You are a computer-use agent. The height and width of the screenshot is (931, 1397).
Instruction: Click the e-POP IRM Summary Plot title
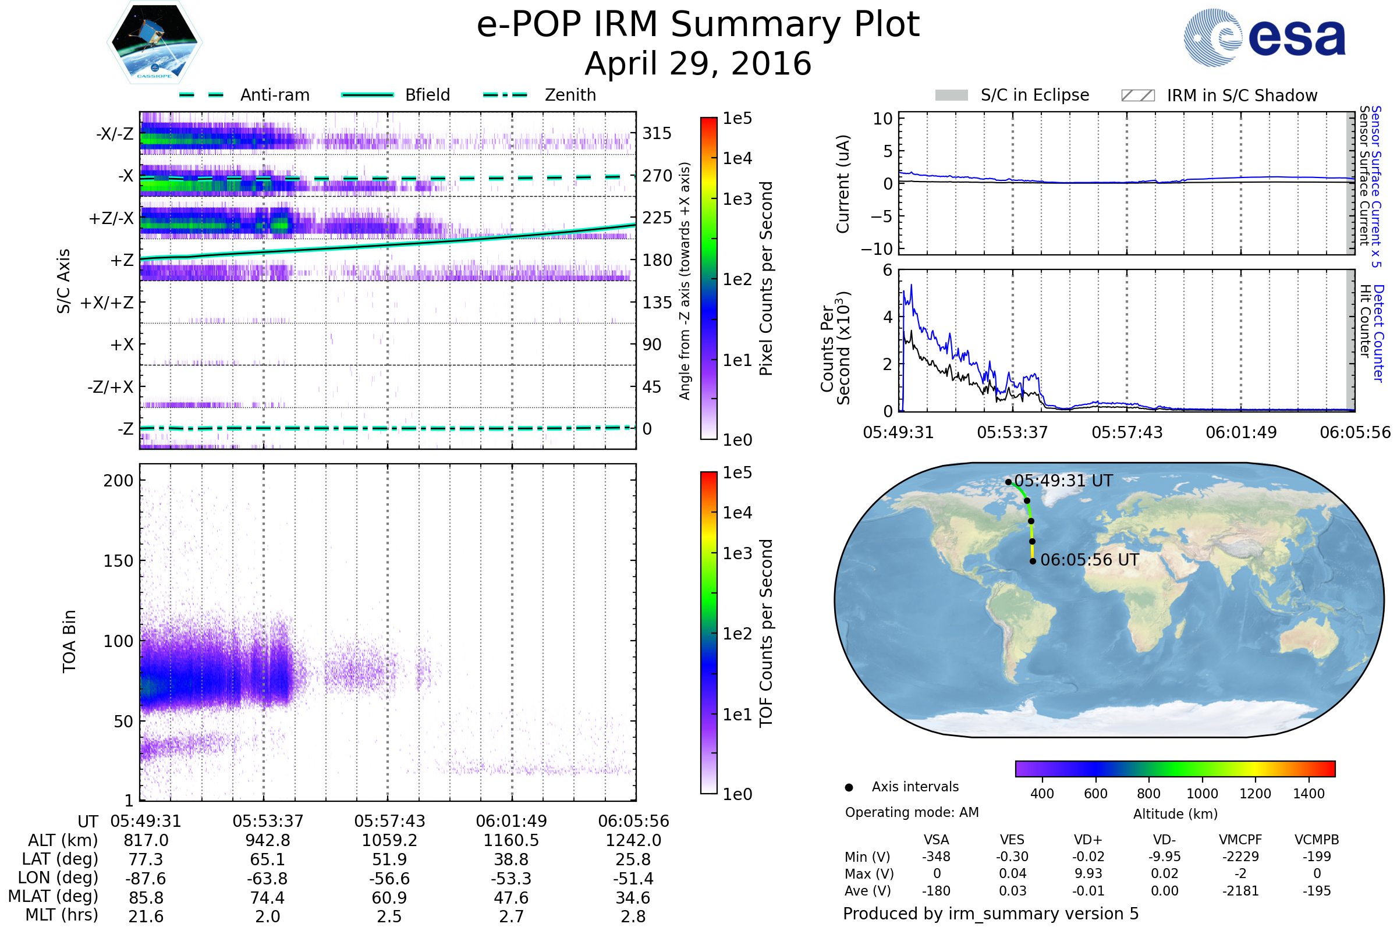point(698,25)
